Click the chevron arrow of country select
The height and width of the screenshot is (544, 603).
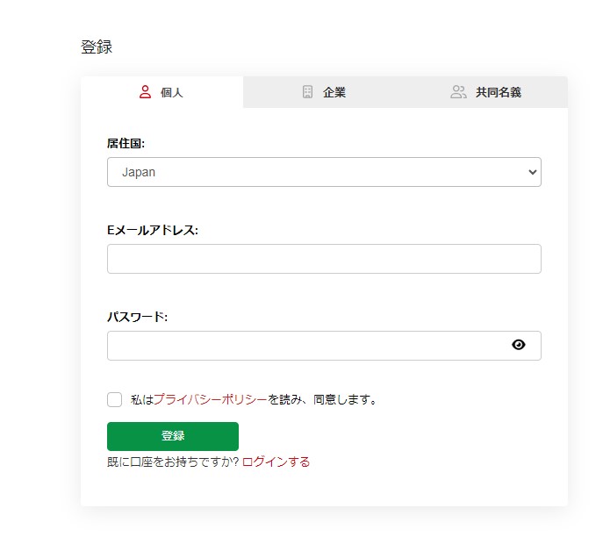pyautogui.click(x=531, y=172)
